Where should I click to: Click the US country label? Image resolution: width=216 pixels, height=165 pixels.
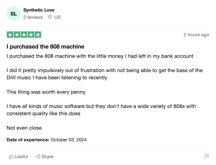pyautogui.click(x=57, y=17)
